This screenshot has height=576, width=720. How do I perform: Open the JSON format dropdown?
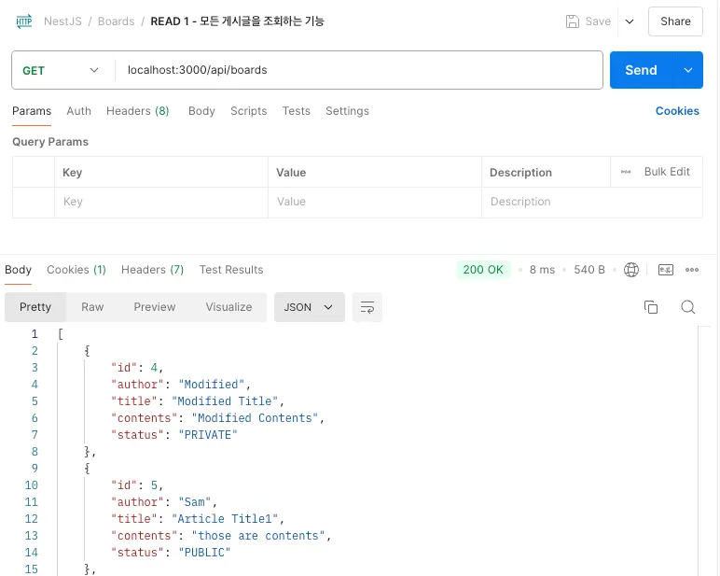(309, 307)
